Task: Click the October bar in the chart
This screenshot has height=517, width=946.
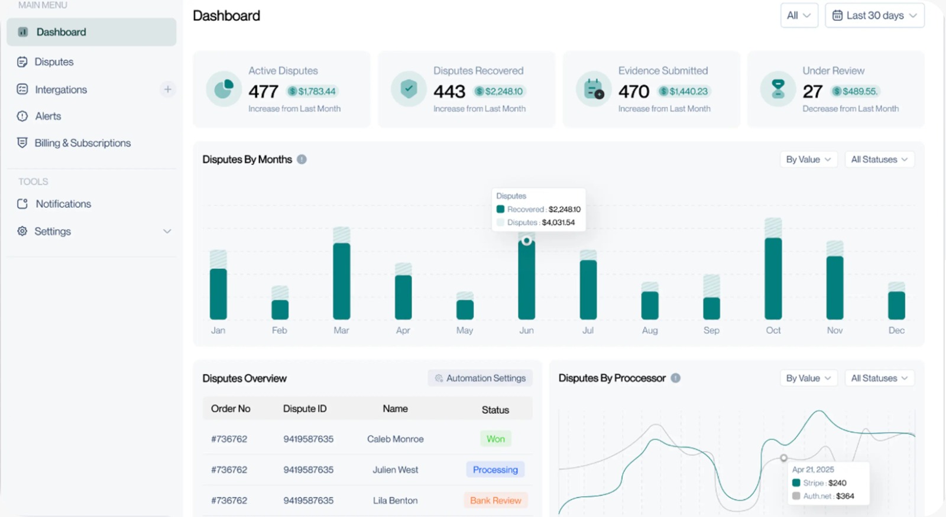Action: 773,278
